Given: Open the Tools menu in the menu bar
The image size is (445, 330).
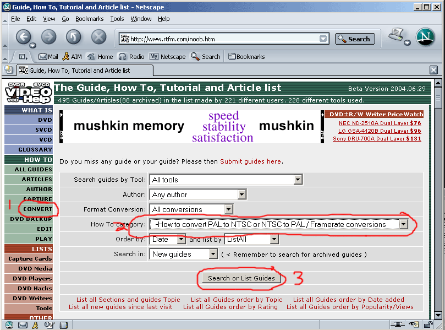Looking at the screenshot, I should click(x=117, y=19).
